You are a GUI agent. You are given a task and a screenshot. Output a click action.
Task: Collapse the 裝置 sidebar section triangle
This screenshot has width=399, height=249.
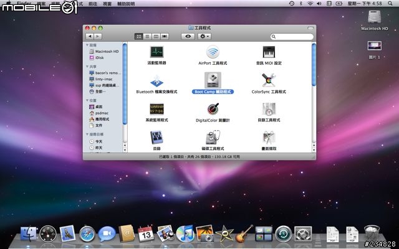tap(87, 45)
